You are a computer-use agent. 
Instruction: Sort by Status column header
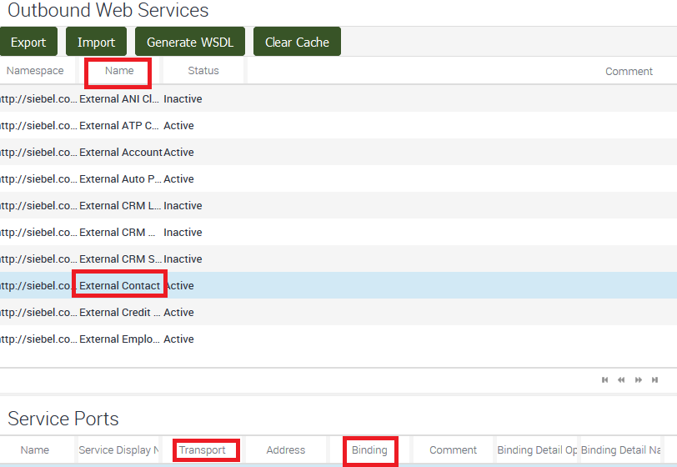(203, 70)
